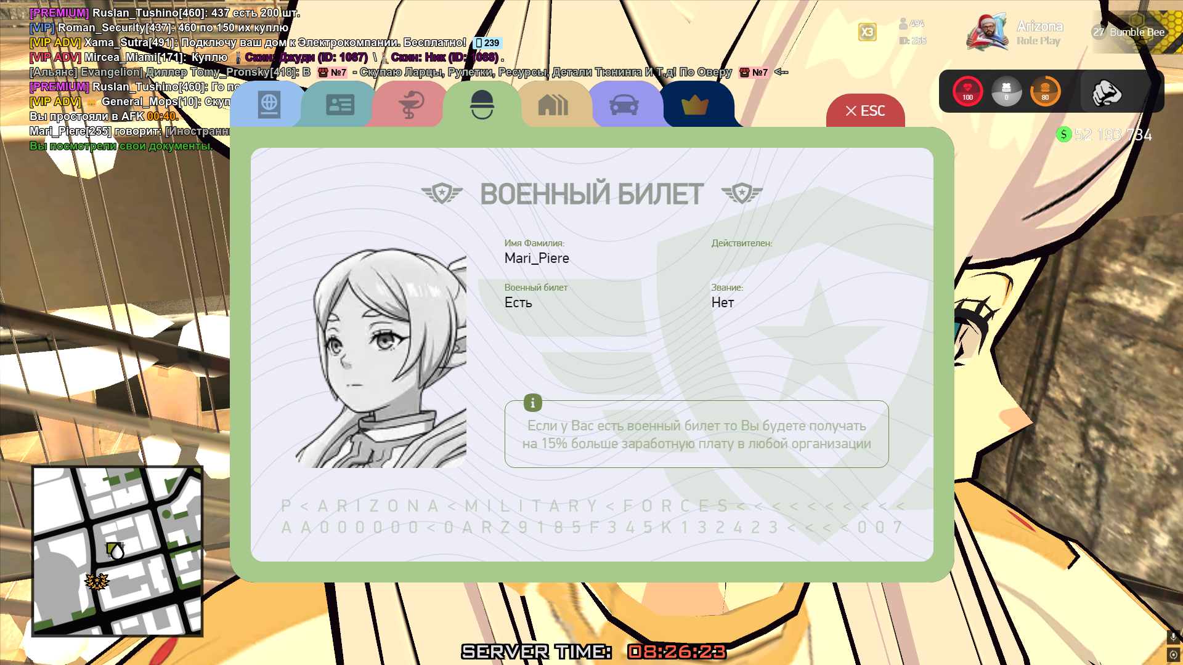Click the armor indicator icon
This screenshot has height=665, width=1183.
1006,91
